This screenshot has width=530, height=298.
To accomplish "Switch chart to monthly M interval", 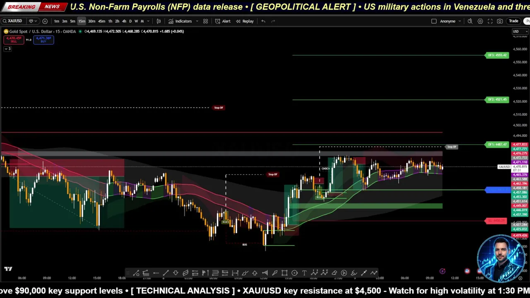I will 142,21.
